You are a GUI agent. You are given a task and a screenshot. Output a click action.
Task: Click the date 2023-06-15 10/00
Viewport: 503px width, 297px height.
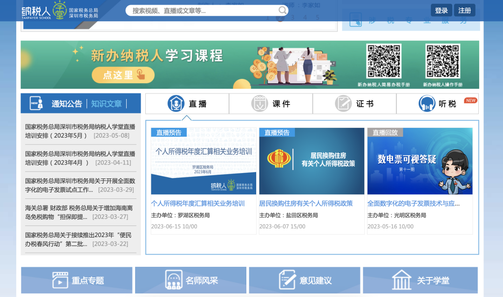(x=174, y=227)
